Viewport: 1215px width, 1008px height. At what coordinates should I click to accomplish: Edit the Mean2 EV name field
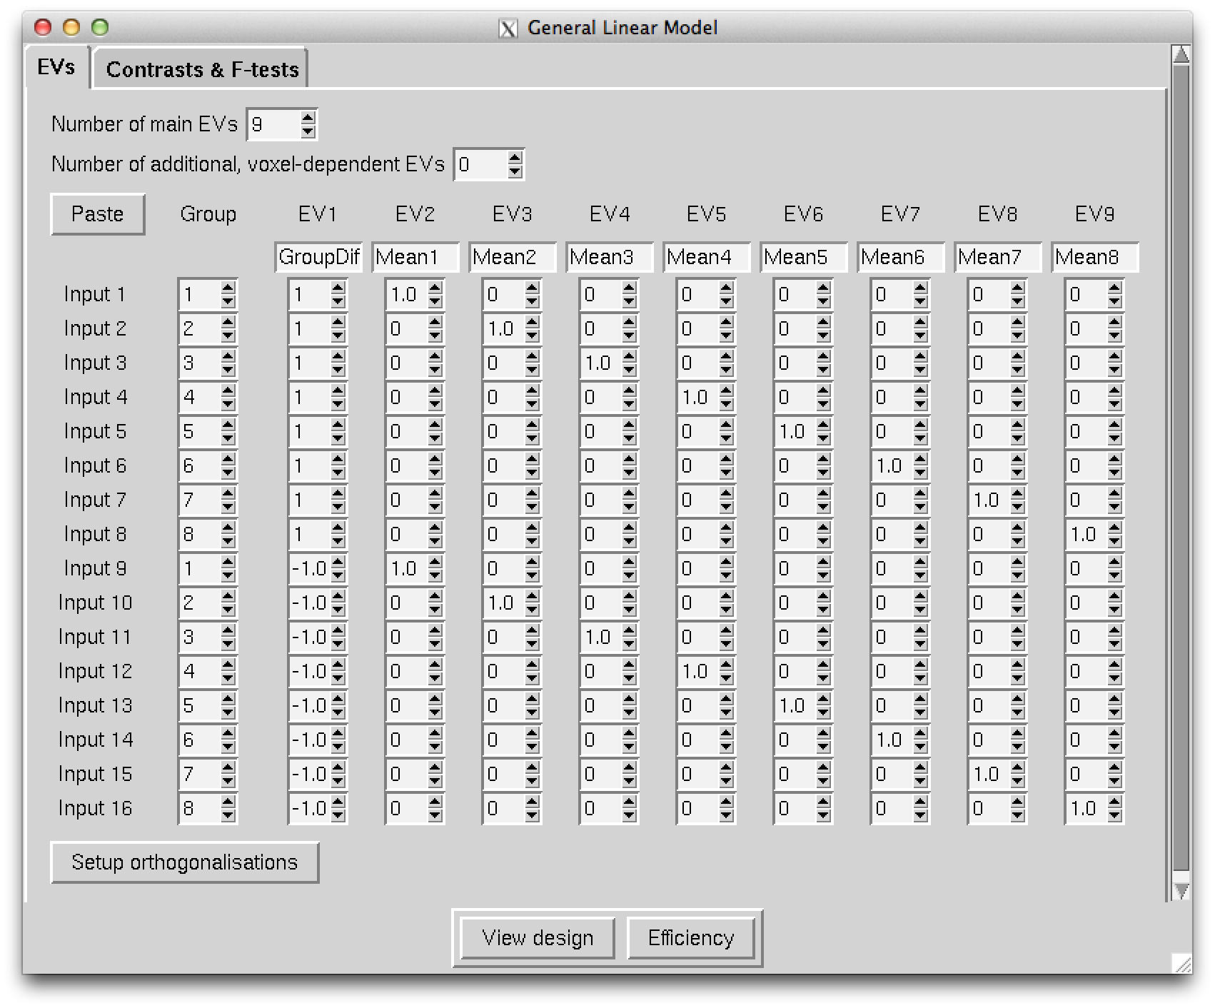[513, 257]
